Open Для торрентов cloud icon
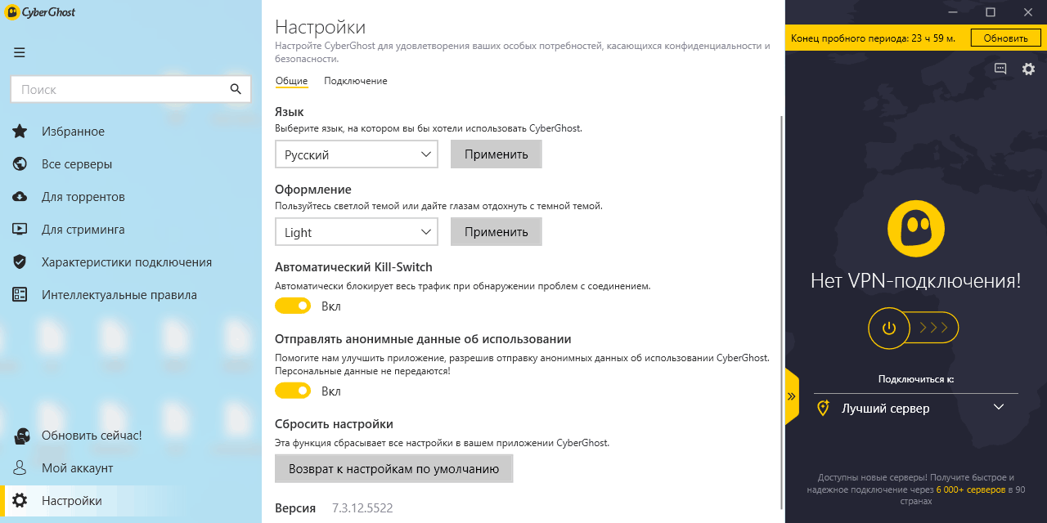 point(20,197)
